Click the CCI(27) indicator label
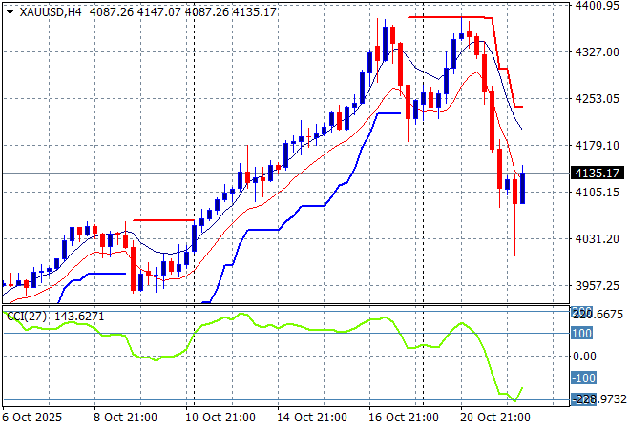Screen dimensions: 630x429 [27, 317]
